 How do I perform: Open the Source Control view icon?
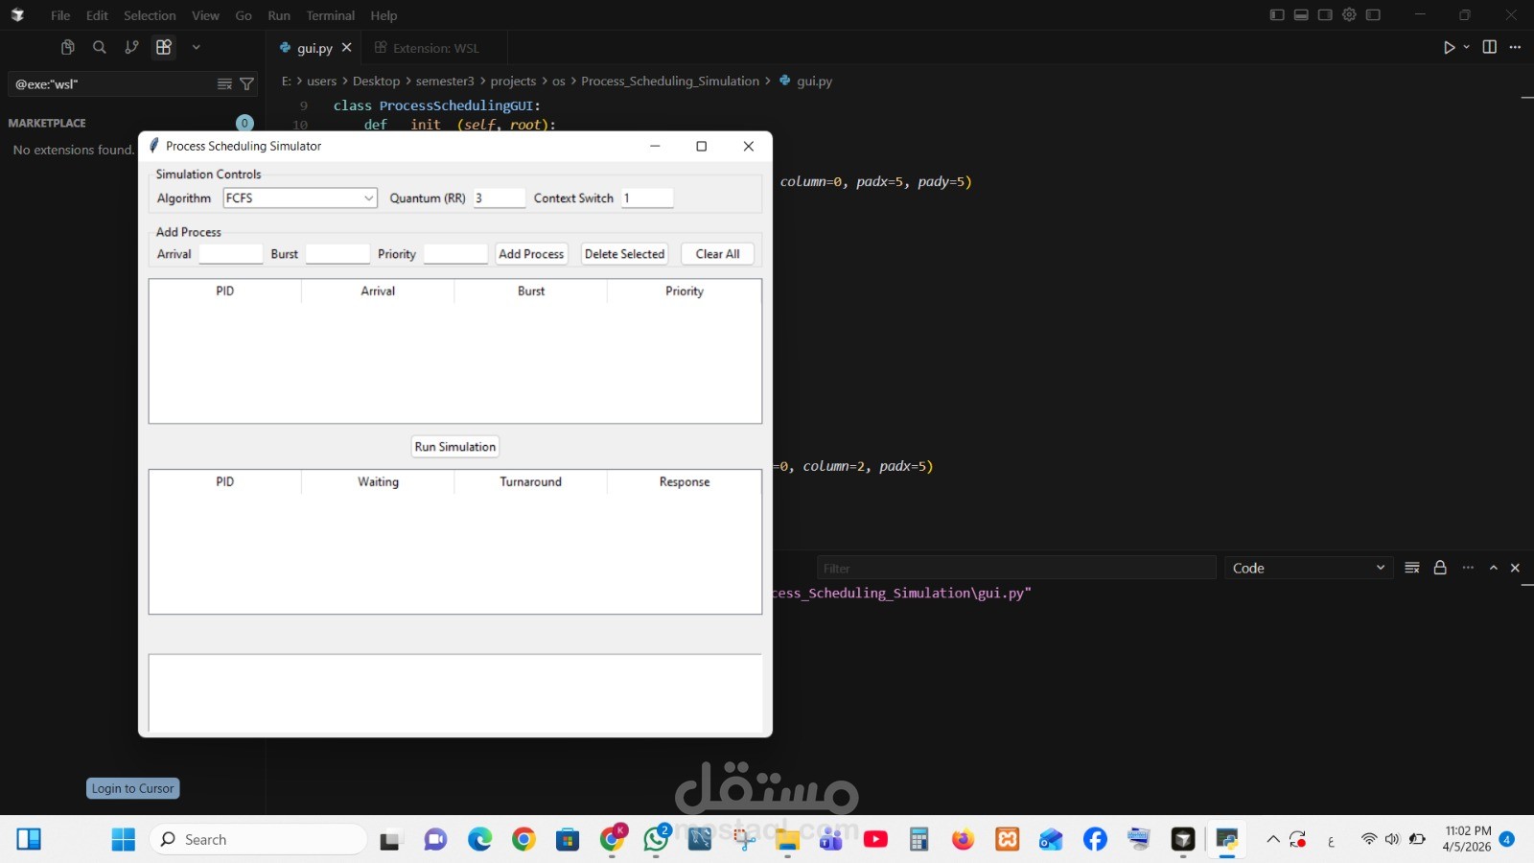point(131,47)
